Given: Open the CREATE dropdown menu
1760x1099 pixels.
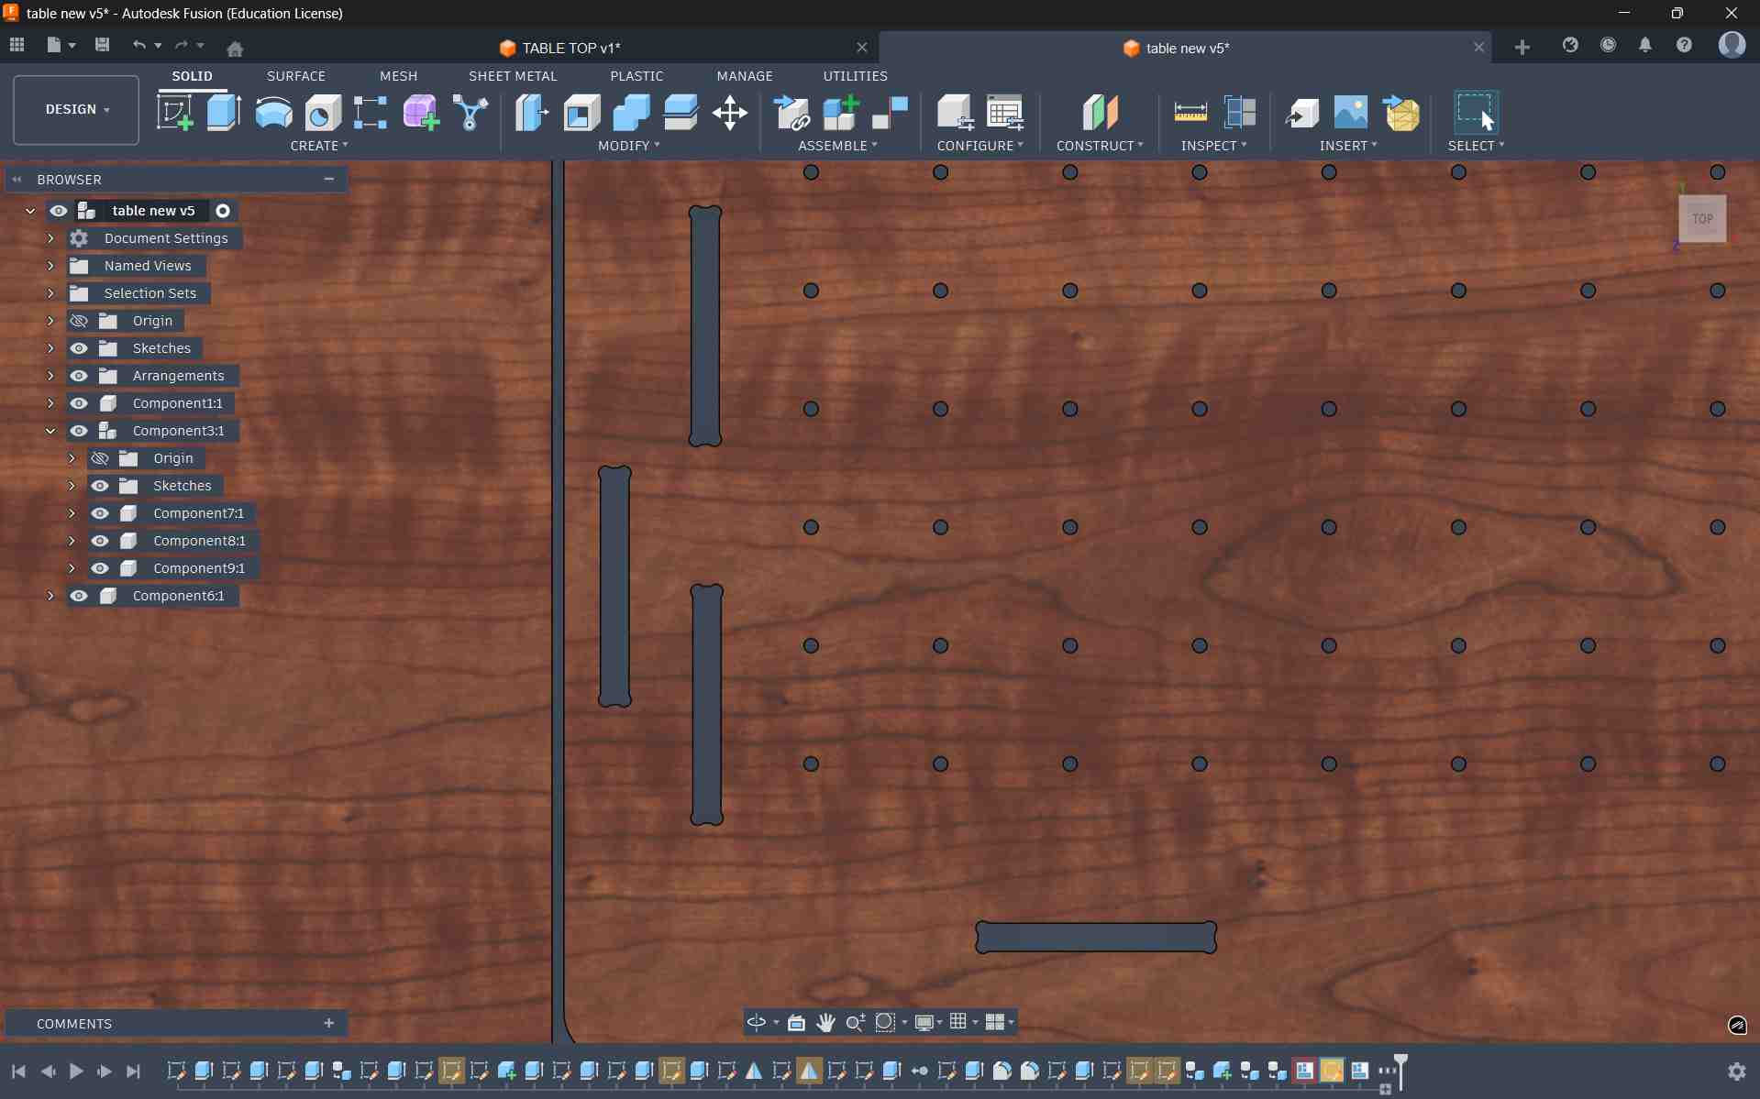Looking at the screenshot, I should [319, 146].
